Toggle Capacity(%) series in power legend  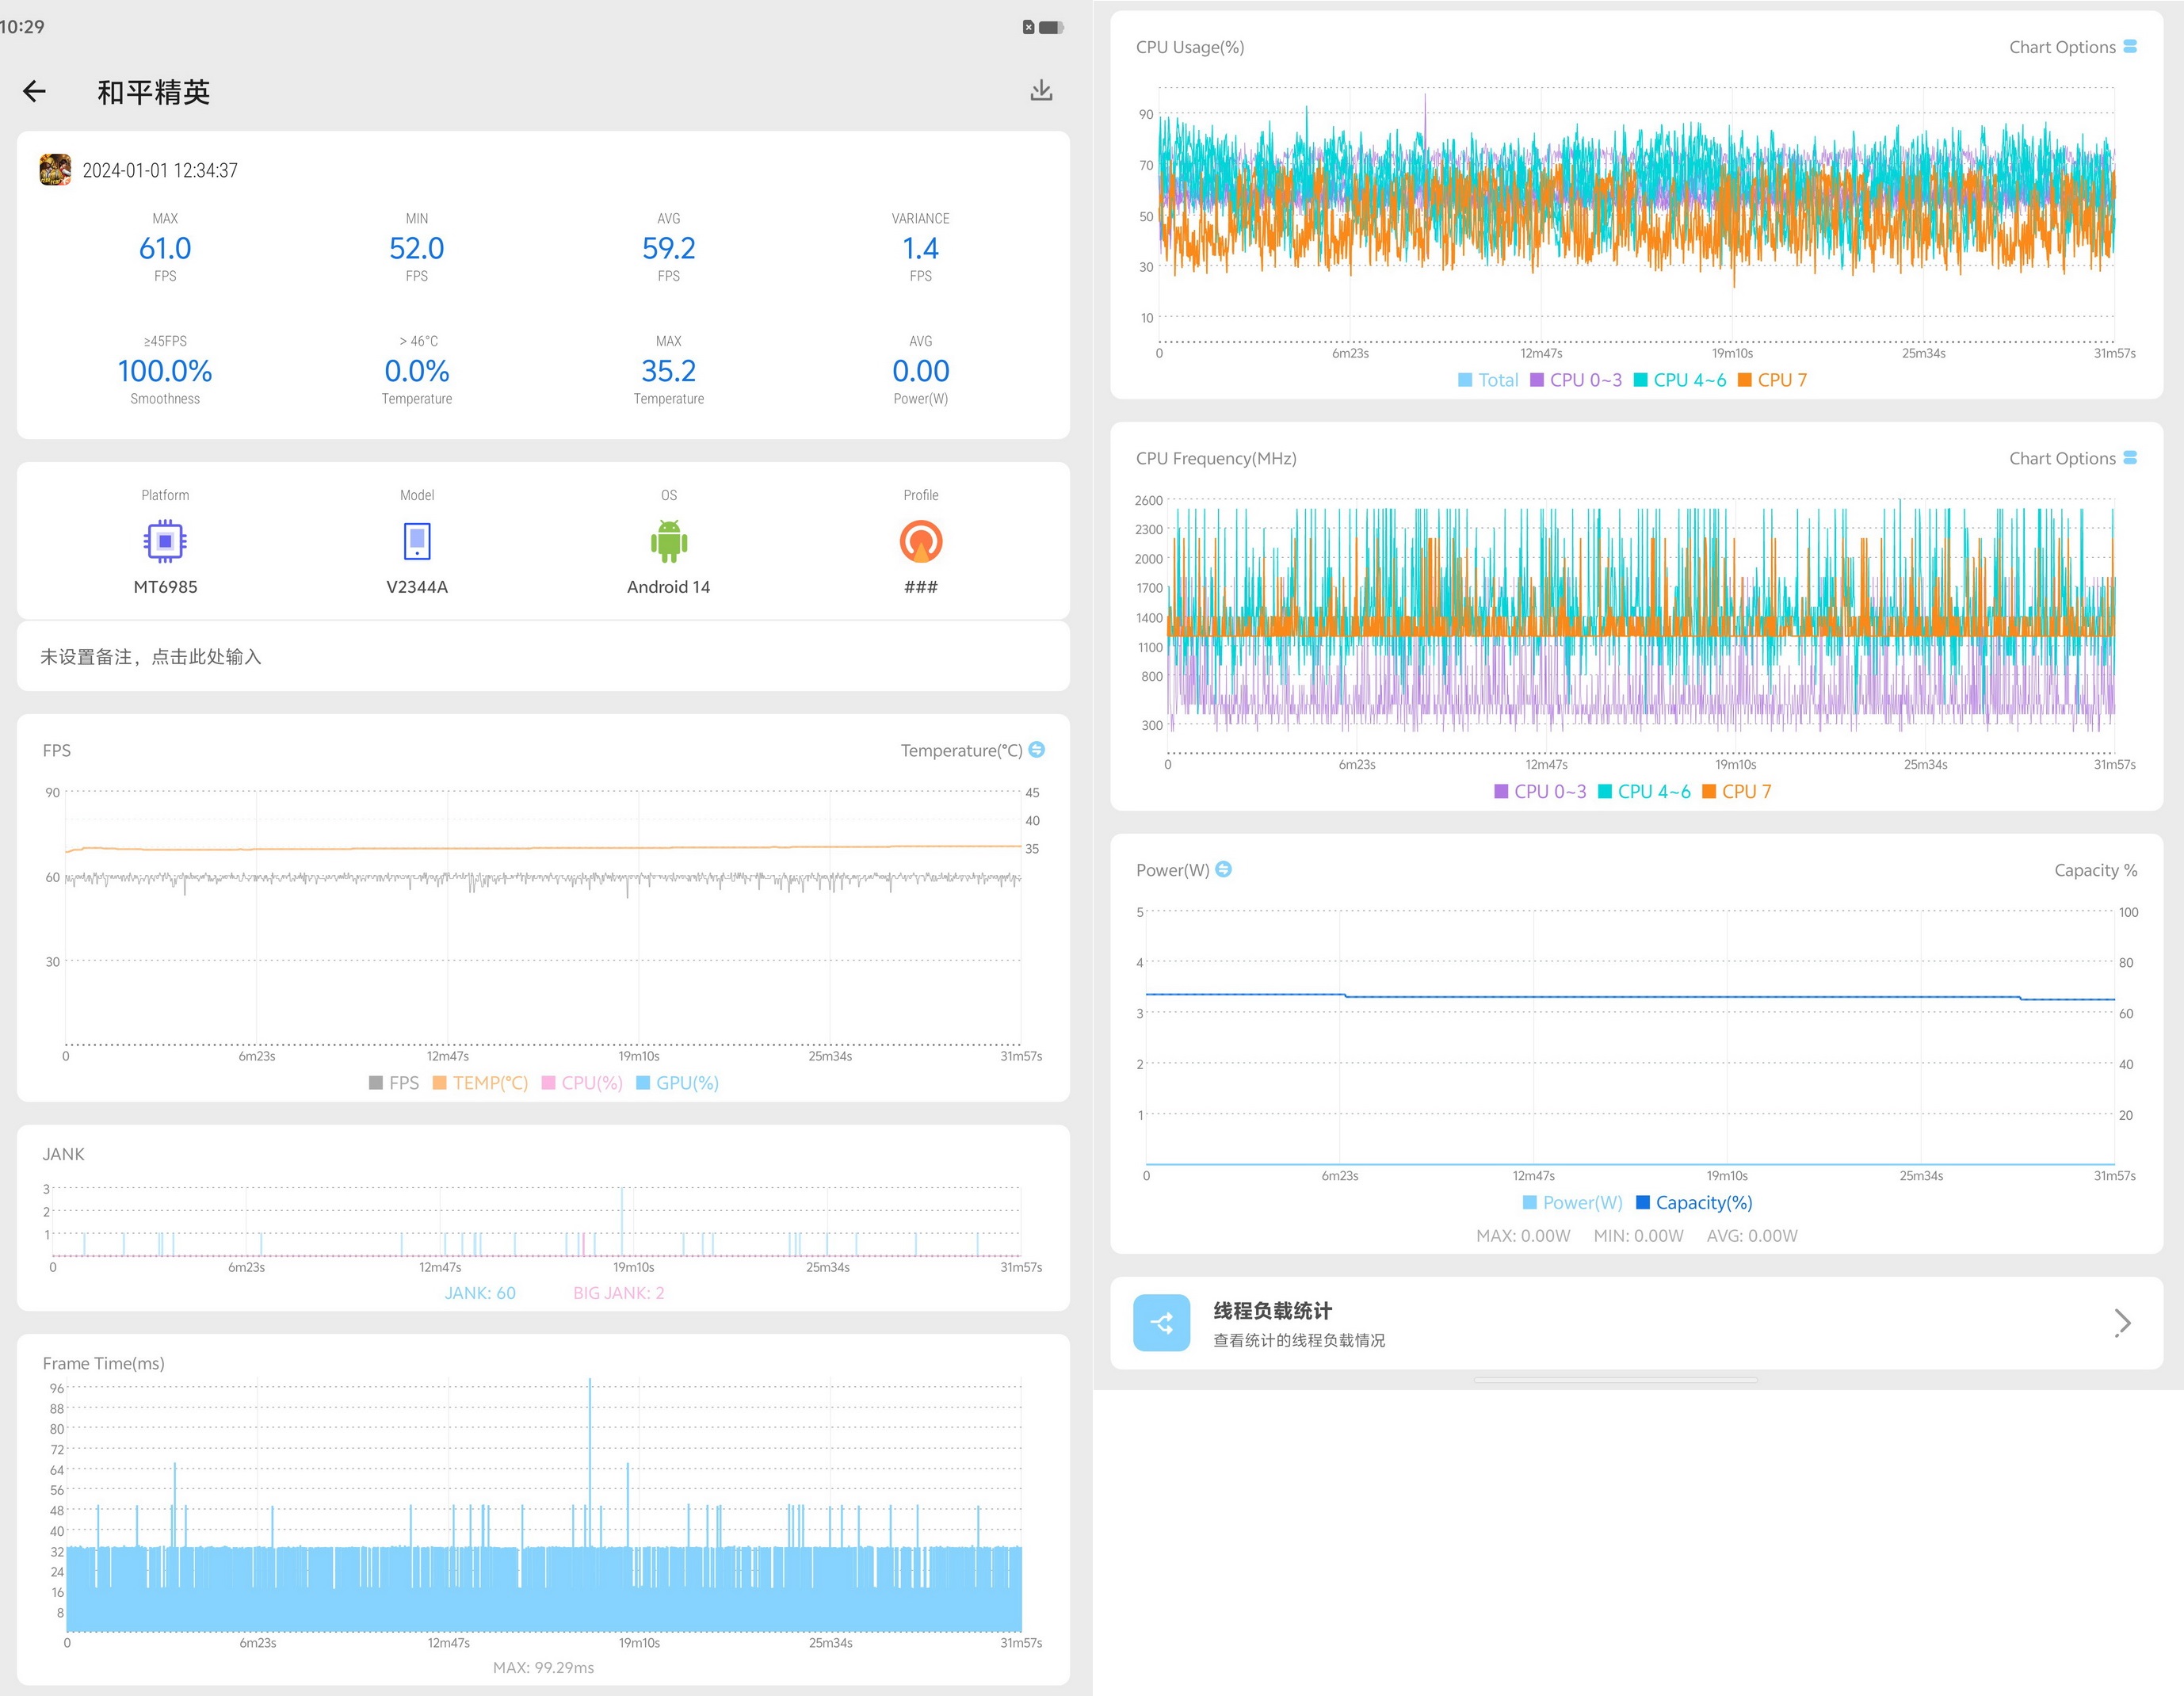tap(1694, 1203)
